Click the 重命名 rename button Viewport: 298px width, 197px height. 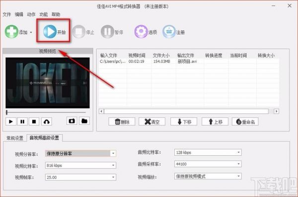coord(245,121)
